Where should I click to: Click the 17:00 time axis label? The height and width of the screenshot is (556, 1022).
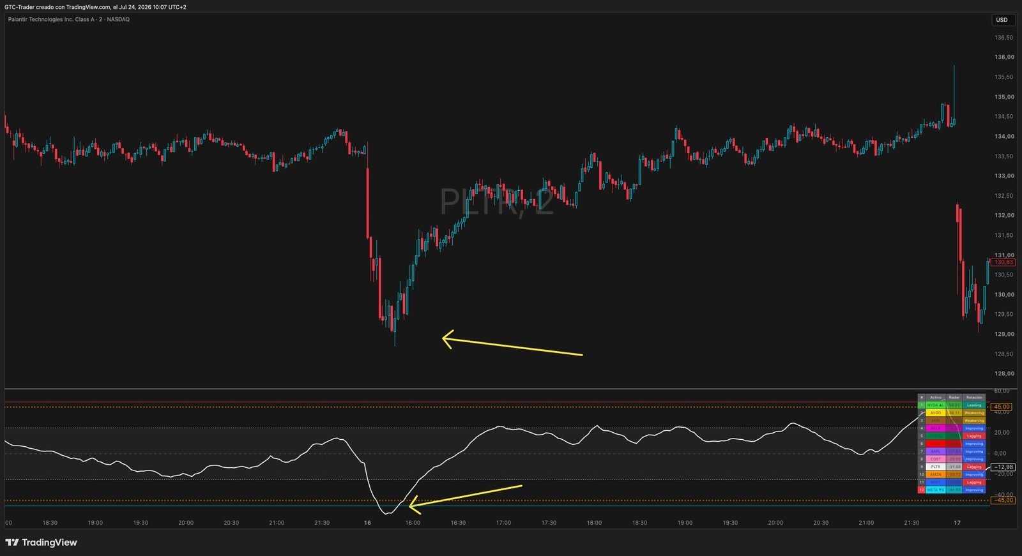tap(503, 523)
